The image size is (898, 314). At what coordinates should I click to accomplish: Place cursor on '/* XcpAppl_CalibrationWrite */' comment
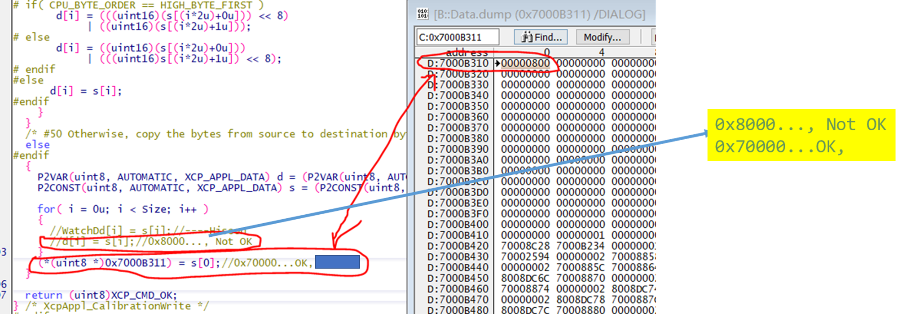click(117, 306)
